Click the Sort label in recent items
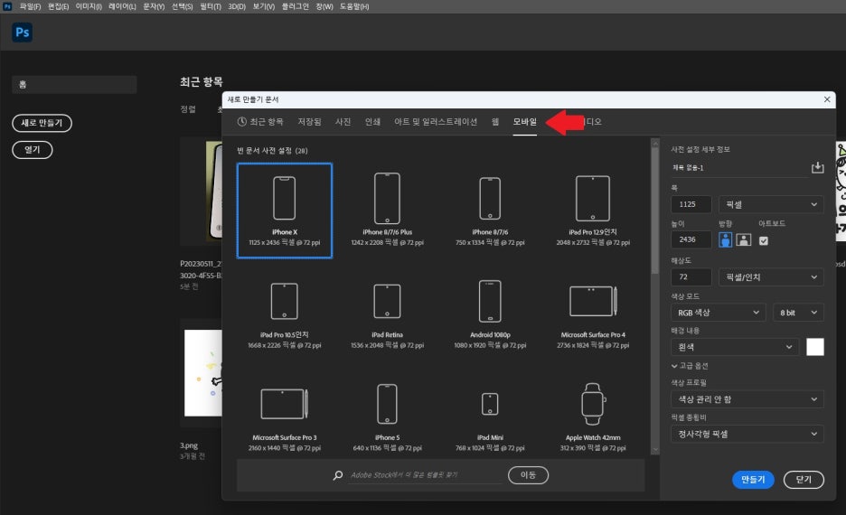 click(x=188, y=109)
